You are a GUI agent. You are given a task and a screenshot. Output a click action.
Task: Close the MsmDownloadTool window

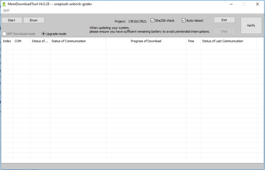point(257,4)
